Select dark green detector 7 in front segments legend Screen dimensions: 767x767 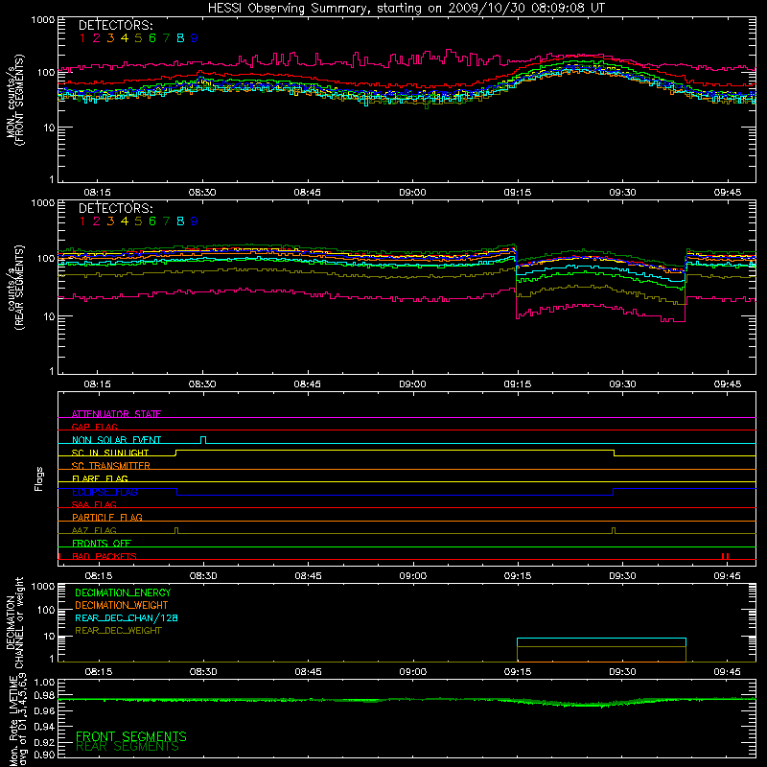pyautogui.click(x=166, y=38)
